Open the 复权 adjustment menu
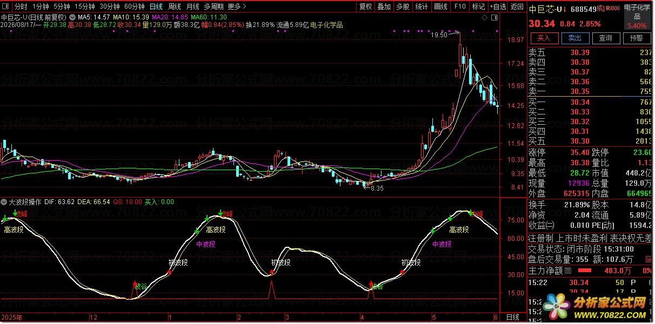Viewport: 655px width, 324px height. point(366,7)
